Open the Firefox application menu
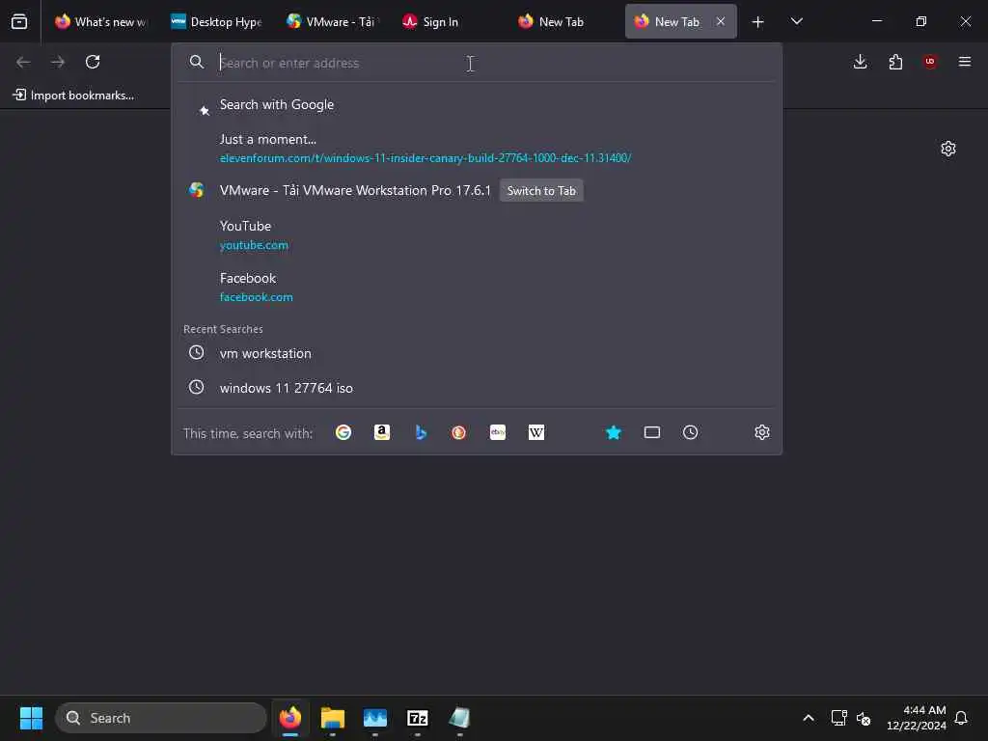Image resolution: width=988 pixels, height=741 pixels. click(965, 62)
